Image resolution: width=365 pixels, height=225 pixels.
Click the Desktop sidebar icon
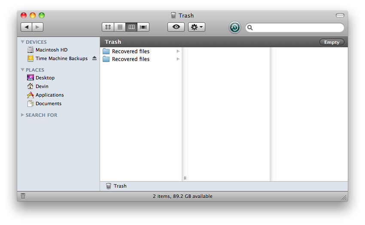point(30,77)
